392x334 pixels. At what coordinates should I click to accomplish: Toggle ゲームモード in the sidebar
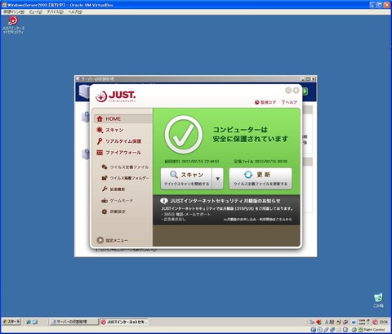click(117, 201)
